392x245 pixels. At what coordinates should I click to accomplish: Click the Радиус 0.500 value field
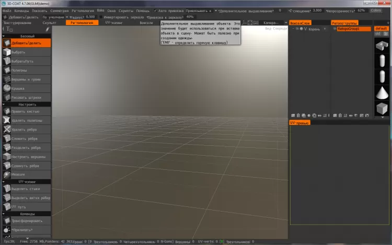tap(90, 17)
